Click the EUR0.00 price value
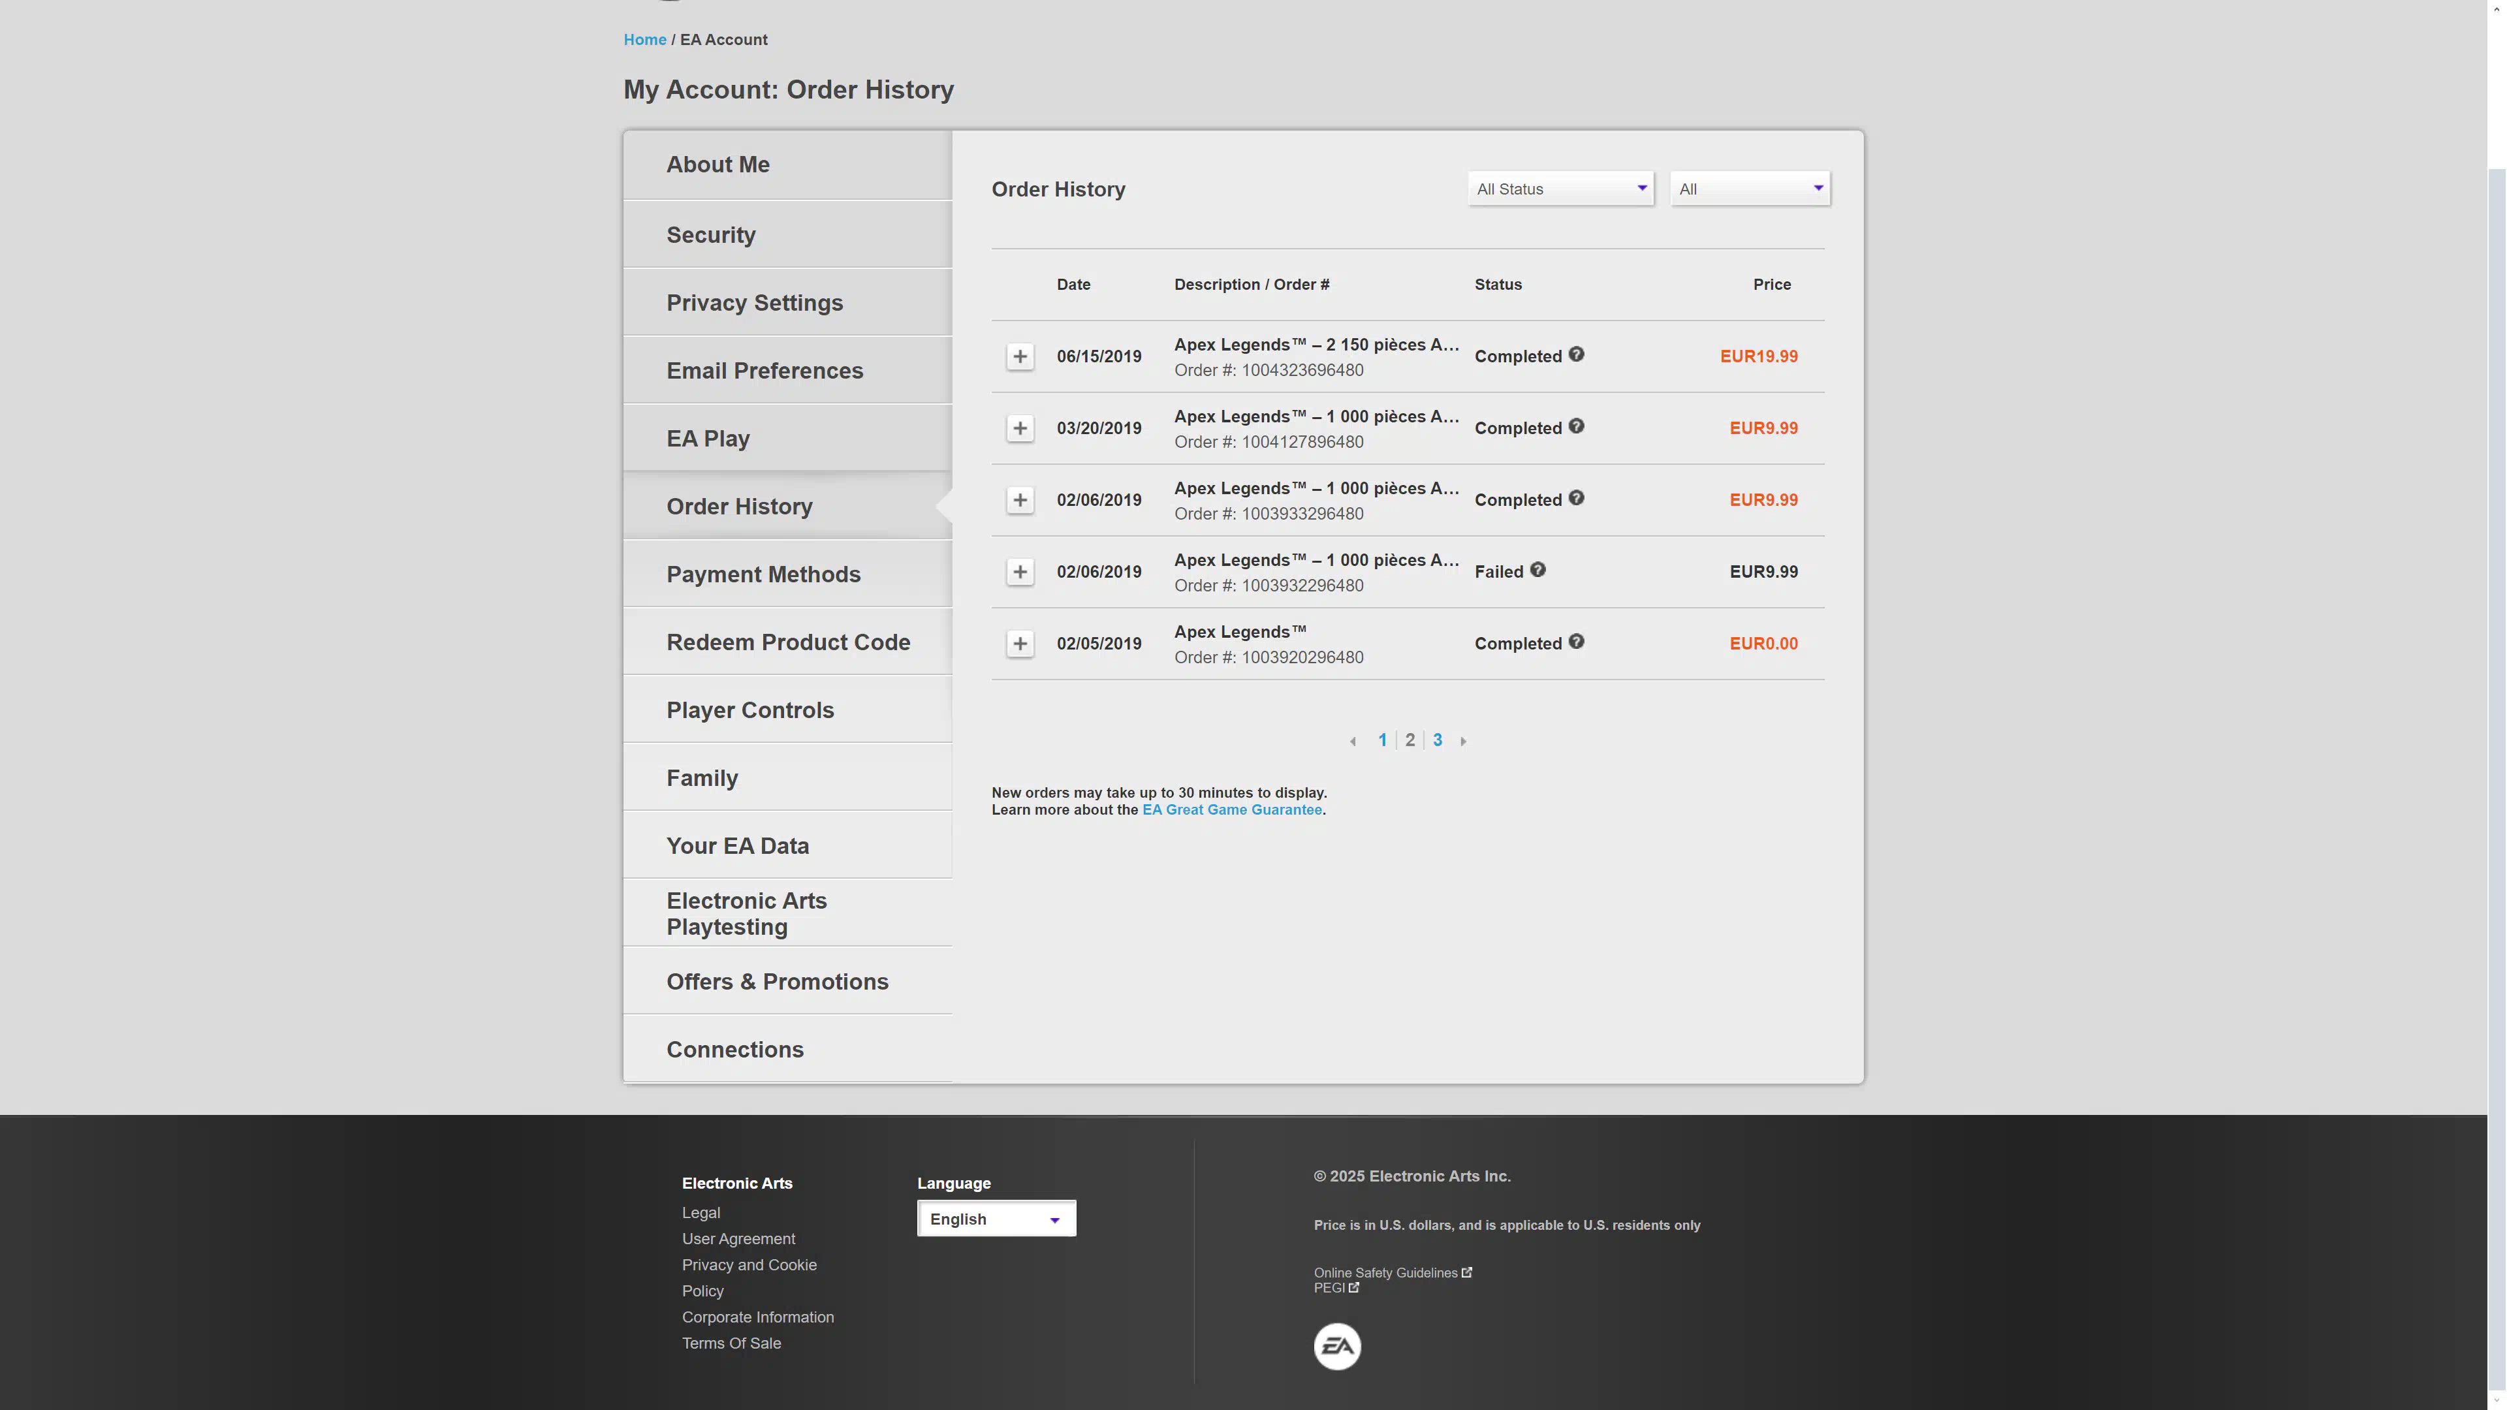 click(x=1763, y=644)
